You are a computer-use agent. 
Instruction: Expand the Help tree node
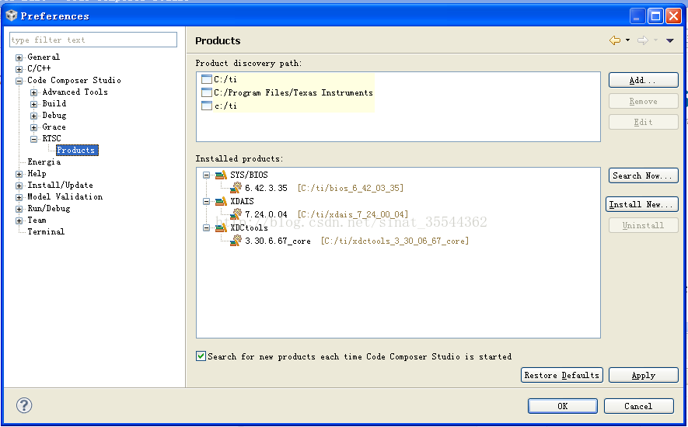(x=19, y=174)
